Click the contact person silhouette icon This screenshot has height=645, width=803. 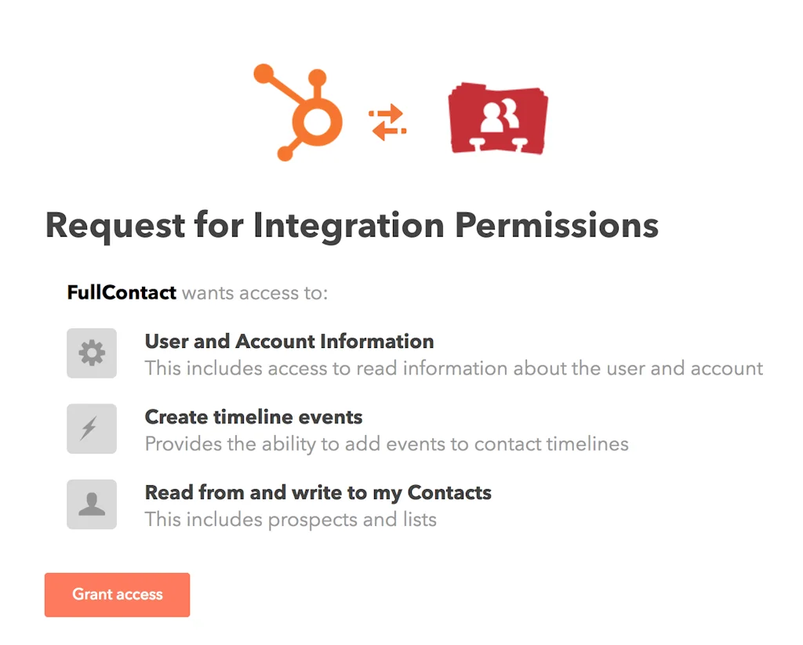(91, 504)
